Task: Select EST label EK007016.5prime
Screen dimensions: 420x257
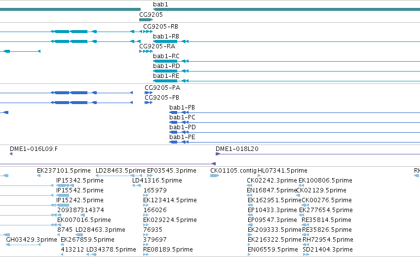Action: (84, 220)
